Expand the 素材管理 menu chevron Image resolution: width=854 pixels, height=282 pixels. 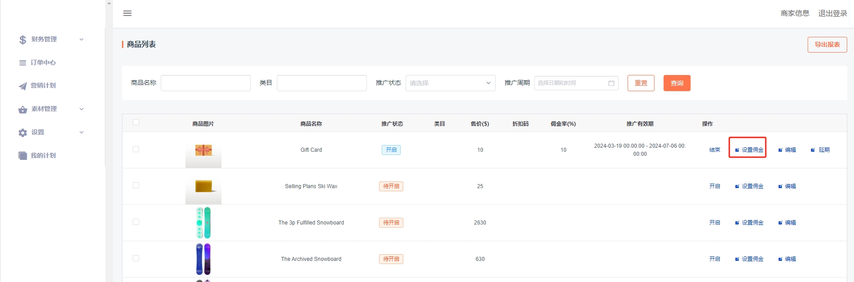[81, 109]
